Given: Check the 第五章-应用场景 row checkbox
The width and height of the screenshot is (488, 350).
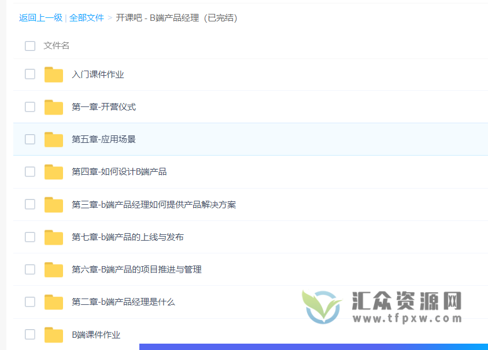Looking at the screenshot, I should 29,139.
